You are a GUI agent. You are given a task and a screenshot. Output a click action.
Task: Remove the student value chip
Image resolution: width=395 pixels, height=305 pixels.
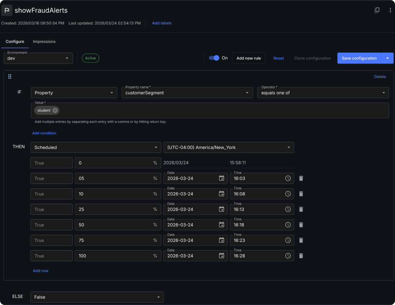[x=55, y=111]
